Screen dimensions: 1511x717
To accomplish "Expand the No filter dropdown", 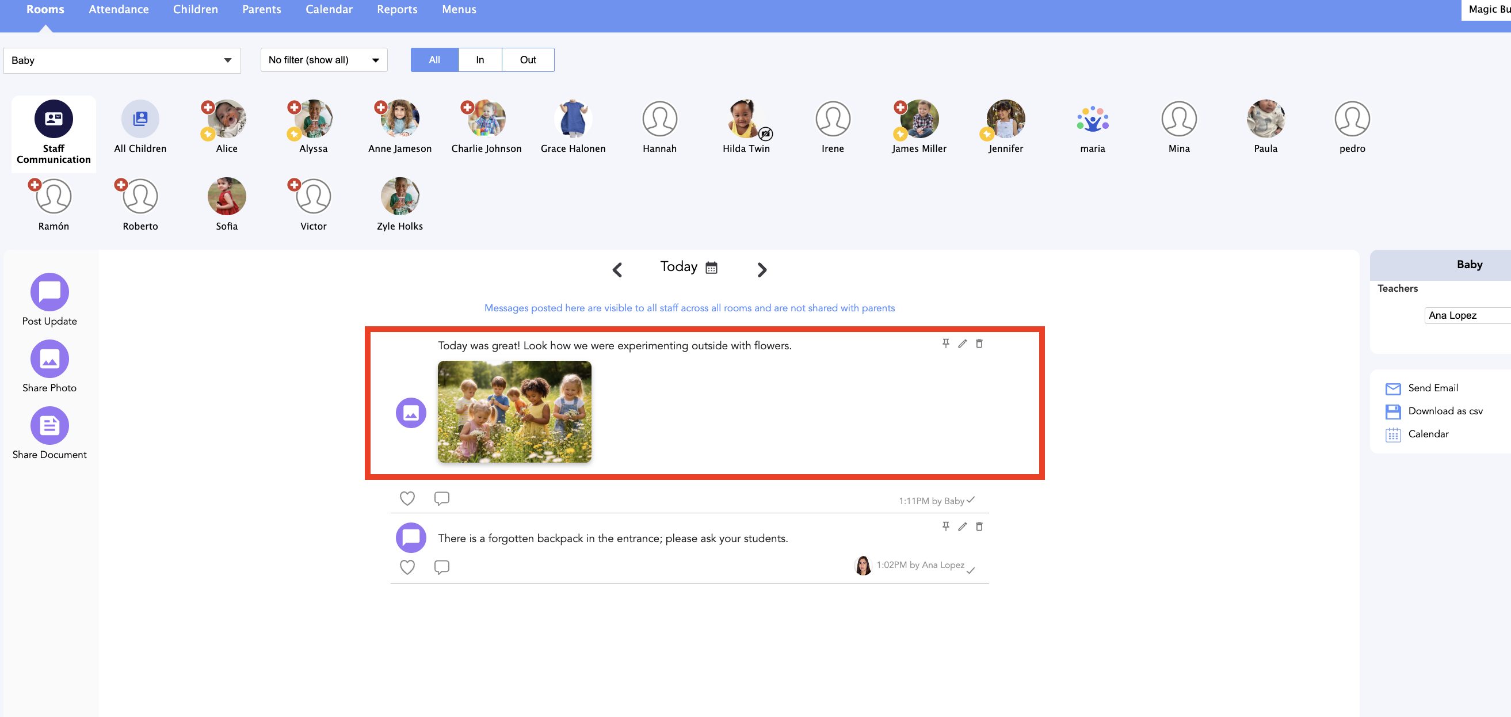I will (324, 60).
